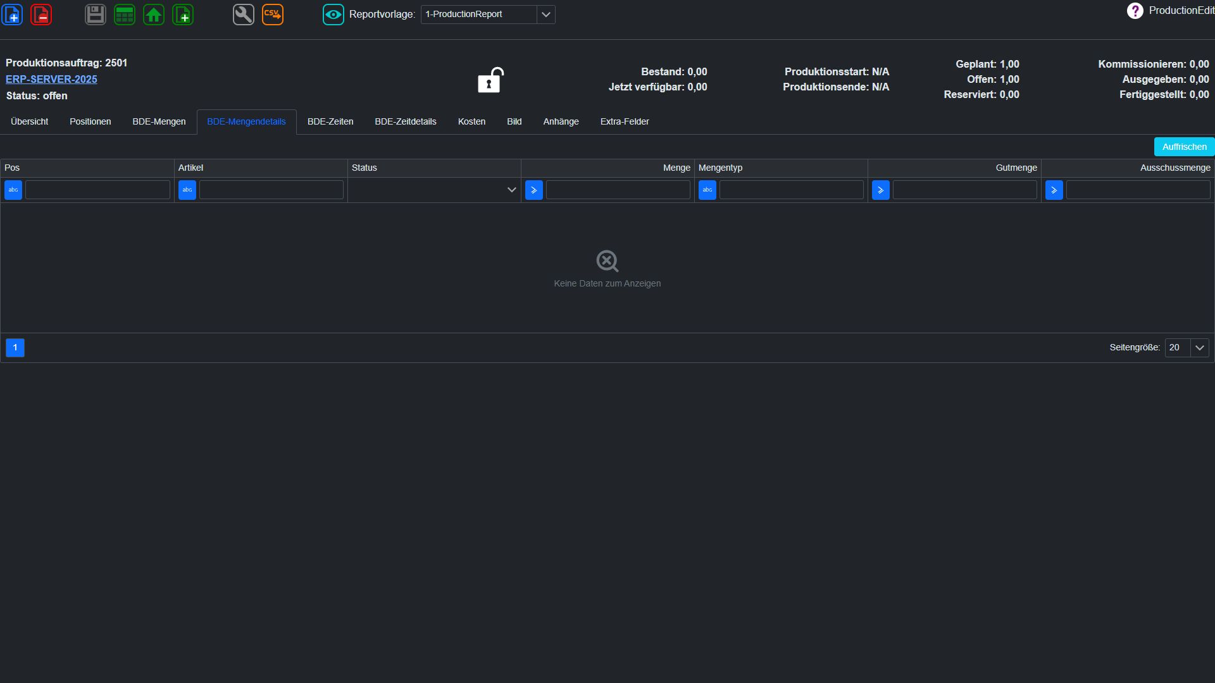Open the wrench settings tool

click(244, 15)
